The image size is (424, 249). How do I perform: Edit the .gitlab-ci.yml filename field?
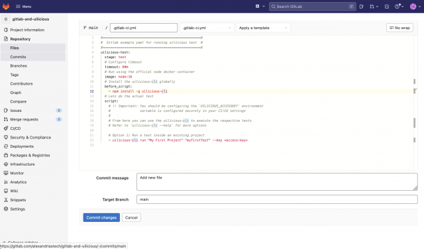coord(144,28)
